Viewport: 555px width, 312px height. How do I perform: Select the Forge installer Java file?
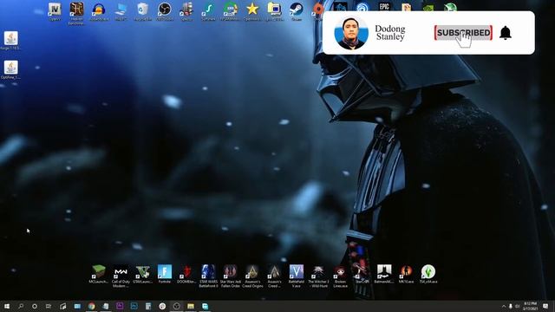coord(11,41)
